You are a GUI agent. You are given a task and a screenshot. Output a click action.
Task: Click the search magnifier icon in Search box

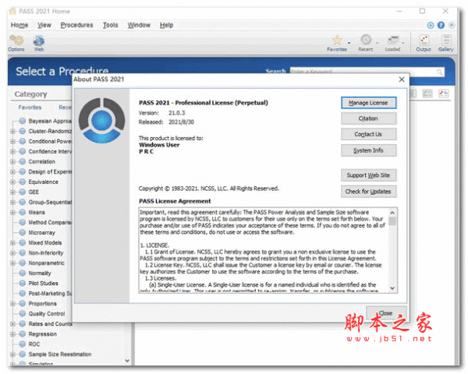[440, 72]
